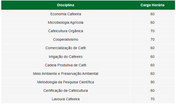This screenshot has height=105, width=176.
Task: Click the Lavoura Cafeeira discipline
Action: [66, 99]
